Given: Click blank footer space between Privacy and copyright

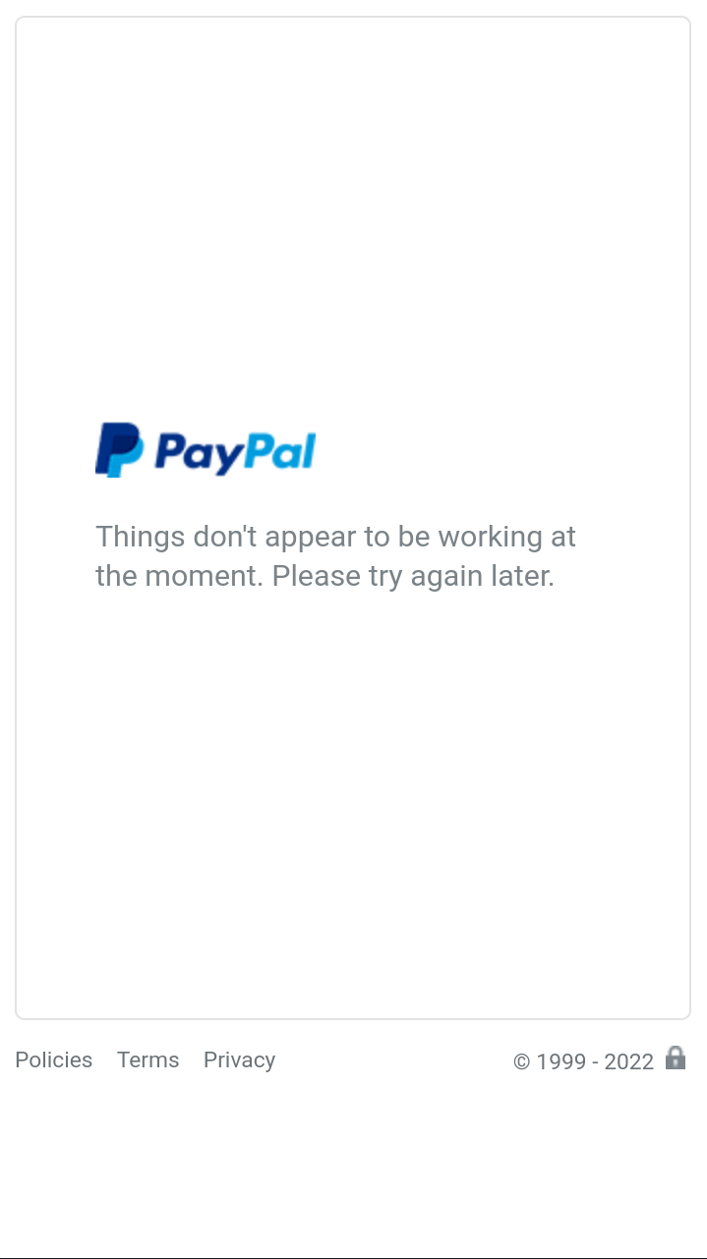Looking at the screenshot, I should pos(393,1060).
